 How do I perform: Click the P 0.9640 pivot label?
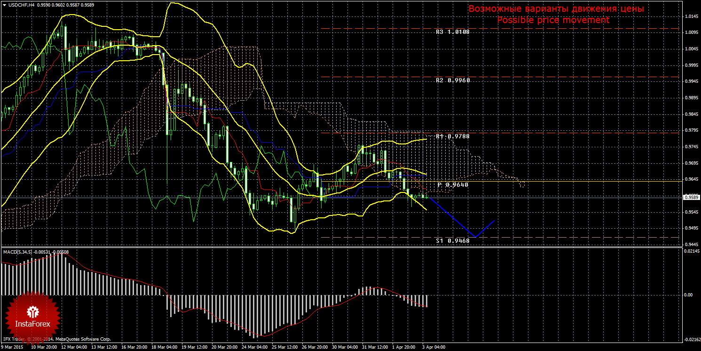(x=452, y=185)
